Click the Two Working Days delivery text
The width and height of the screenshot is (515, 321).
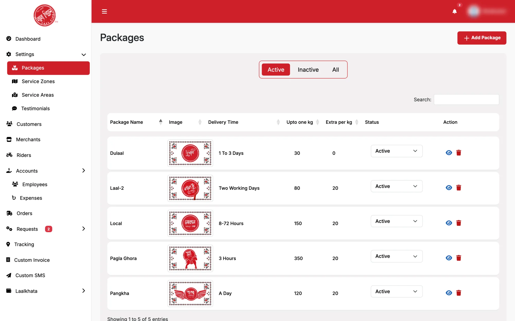tap(239, 188)
